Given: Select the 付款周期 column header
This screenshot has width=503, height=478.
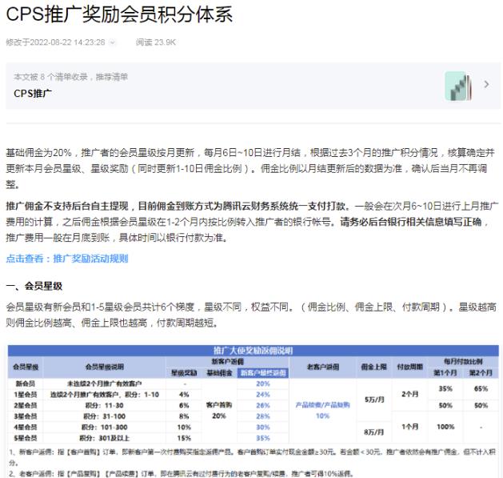Looking at the screenshot, I should pos(409,367).
